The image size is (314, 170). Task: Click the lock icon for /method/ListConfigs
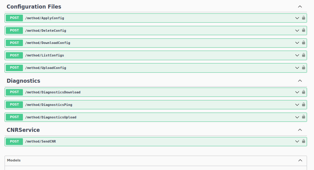[x=304, y=55]
